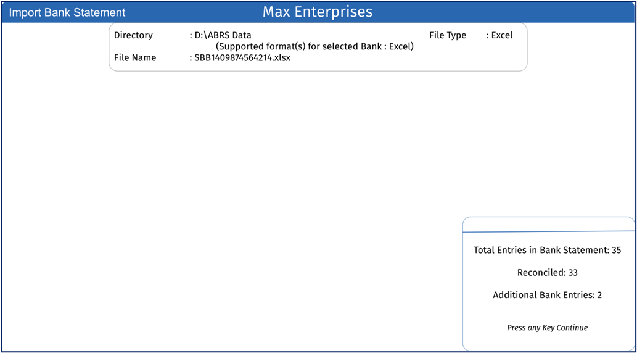Click the File Name field label
Viewport: 637px width, 353px height.
[135, 57]
